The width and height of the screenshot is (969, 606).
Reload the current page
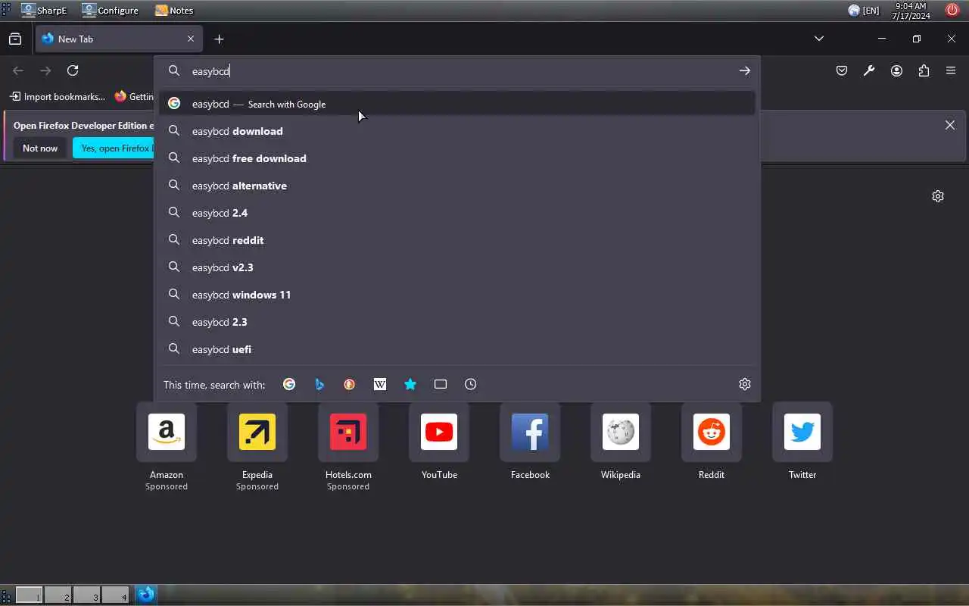click(x=73, y=70)
